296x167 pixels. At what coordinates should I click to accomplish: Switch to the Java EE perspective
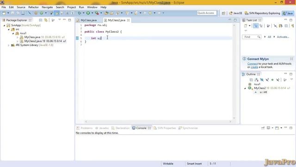pos(235,13)
